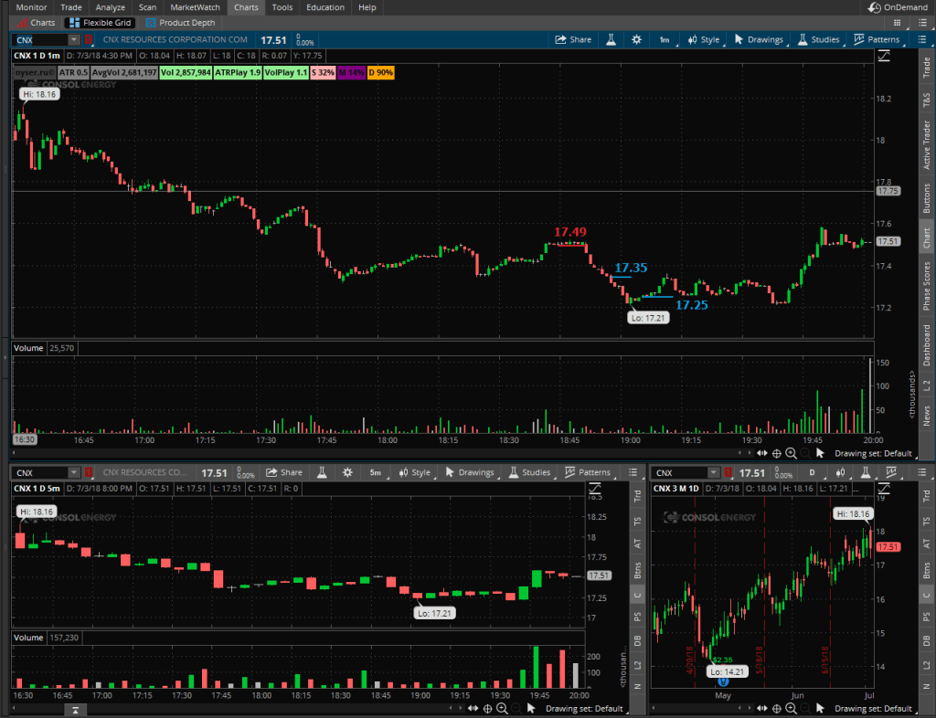Open Active Trader side panel button
The image size is (936, 718).
coord(926,144)
